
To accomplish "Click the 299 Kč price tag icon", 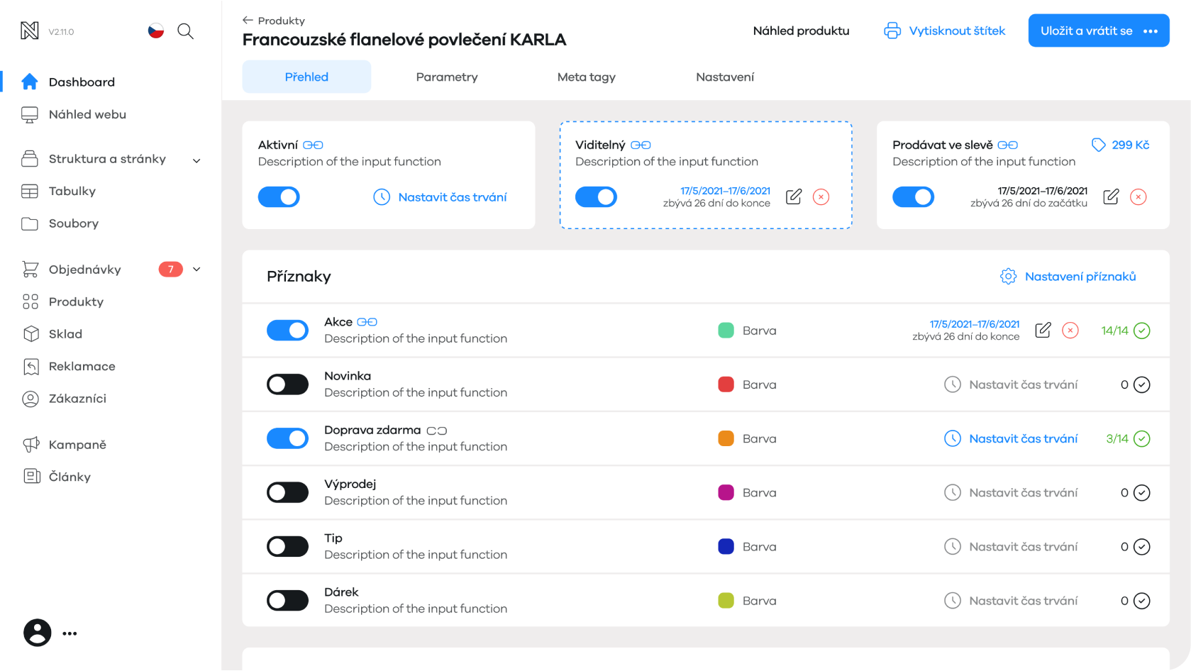I will click(x=1098, y=145).
